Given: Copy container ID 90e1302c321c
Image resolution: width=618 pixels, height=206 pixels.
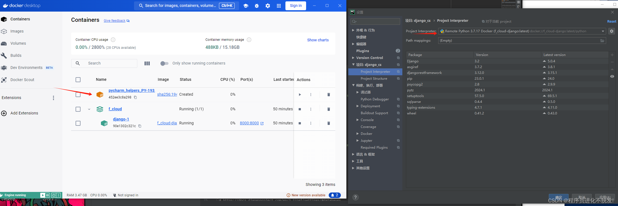Looking at the screenshot, I should click(140, 126).
